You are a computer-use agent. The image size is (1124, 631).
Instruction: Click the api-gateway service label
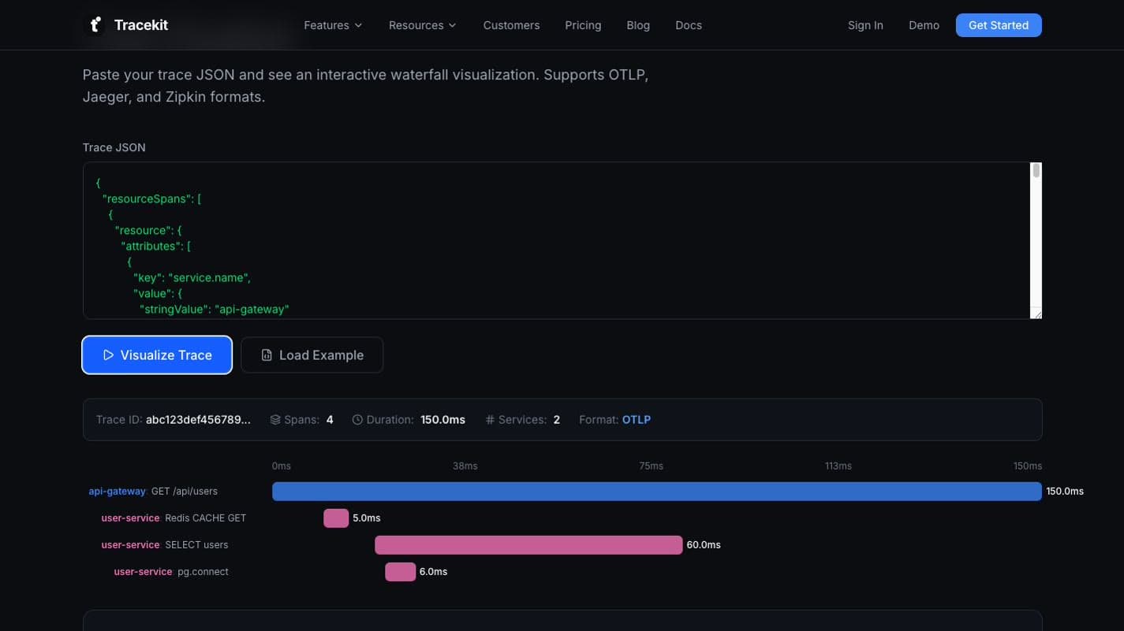point(117,492)
